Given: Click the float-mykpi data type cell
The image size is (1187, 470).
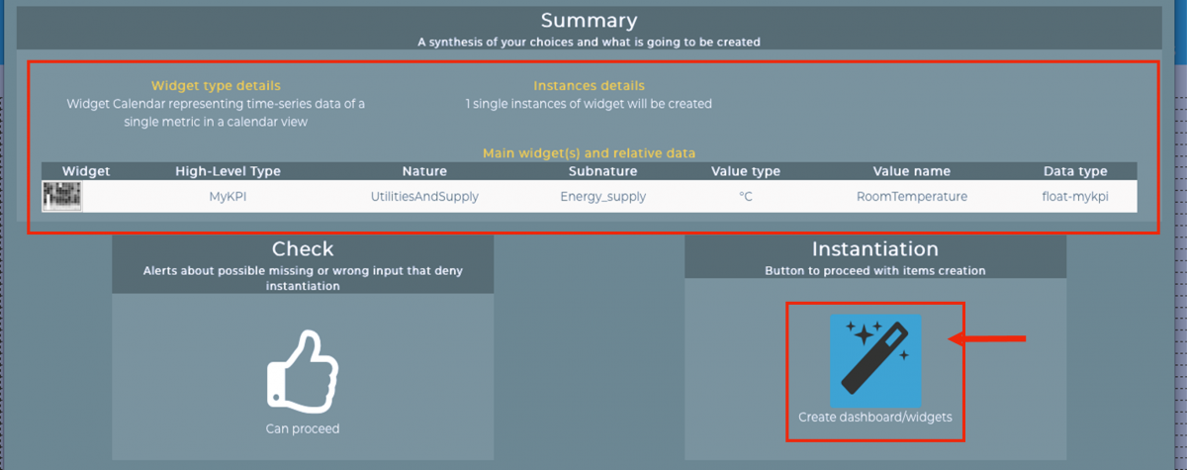Looking at the screenshot, I should click(x=1074, y=196).
